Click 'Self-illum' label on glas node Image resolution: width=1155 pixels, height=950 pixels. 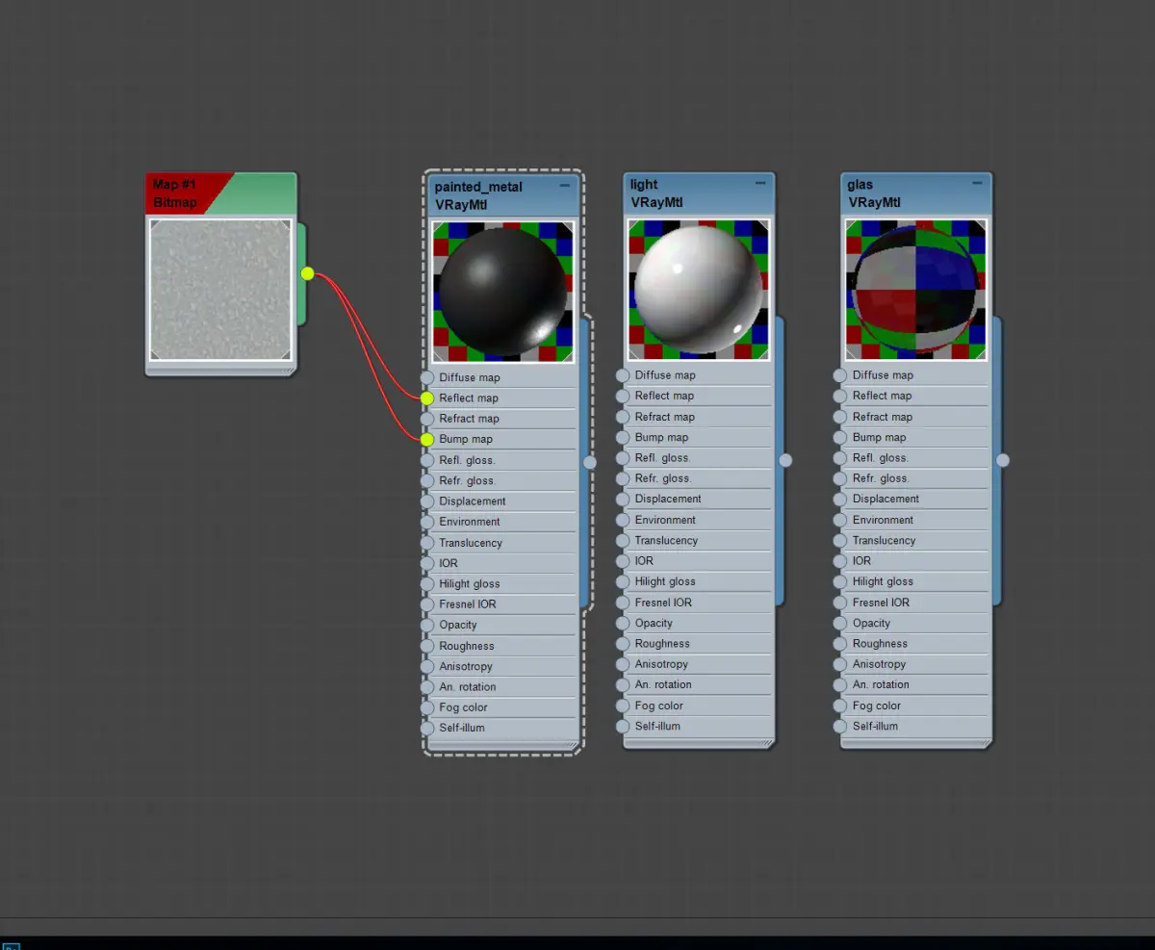pos(875,726)
